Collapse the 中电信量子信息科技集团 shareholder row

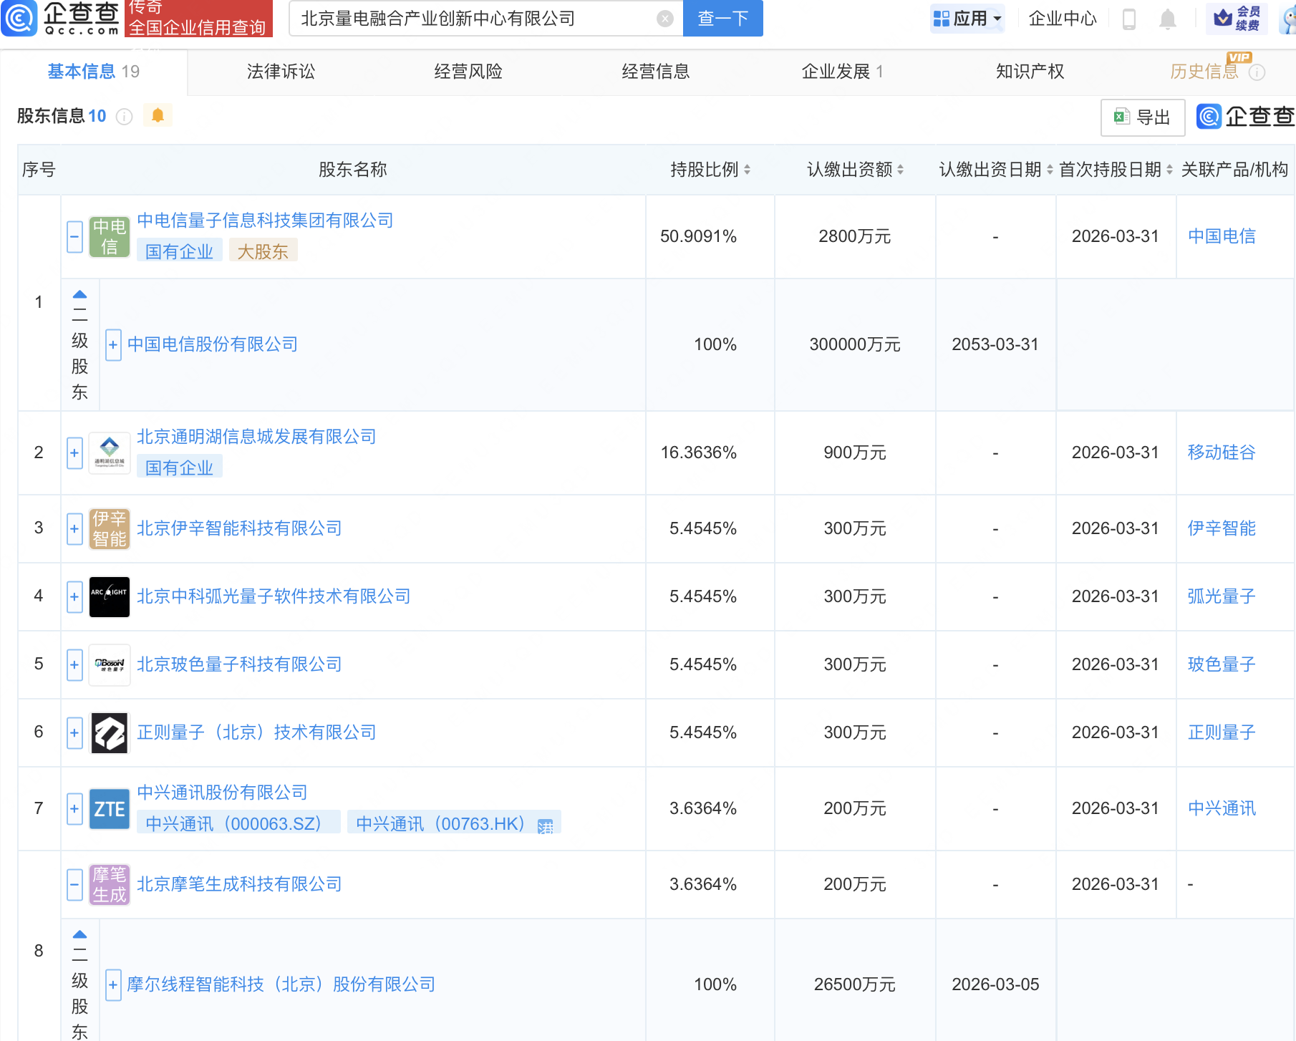(75, 236)
